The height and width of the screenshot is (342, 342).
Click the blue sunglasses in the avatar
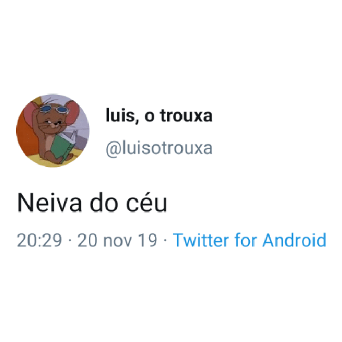(53, 109)
